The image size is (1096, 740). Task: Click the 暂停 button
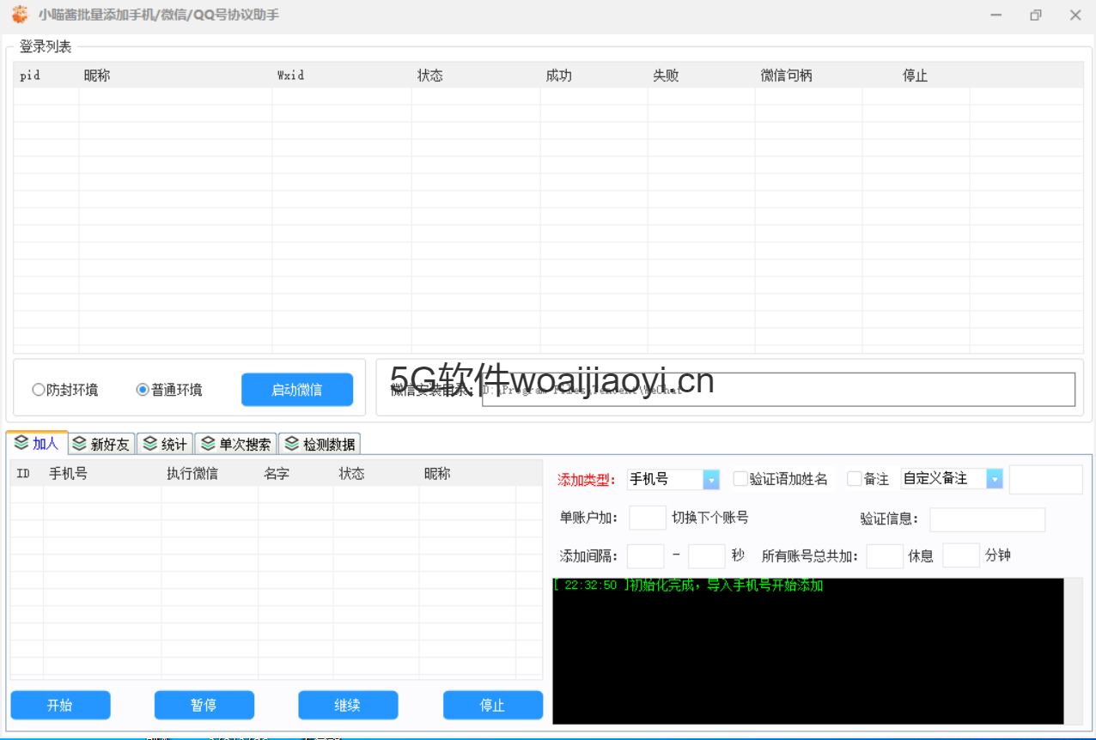coord(204,706)
